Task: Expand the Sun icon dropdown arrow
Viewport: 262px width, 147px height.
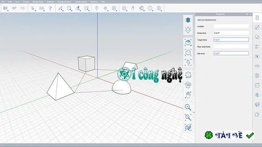Action: (108, 11)
